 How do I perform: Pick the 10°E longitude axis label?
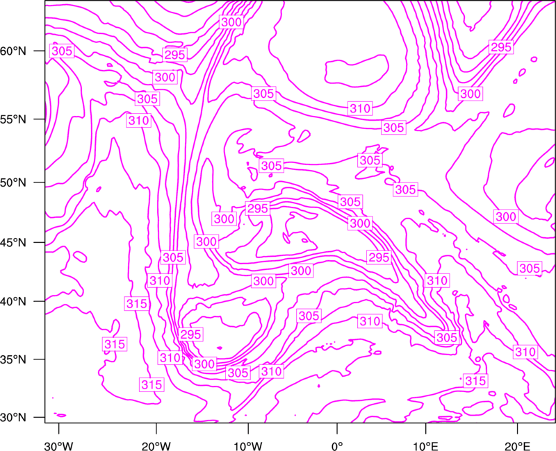pos(425,445)
